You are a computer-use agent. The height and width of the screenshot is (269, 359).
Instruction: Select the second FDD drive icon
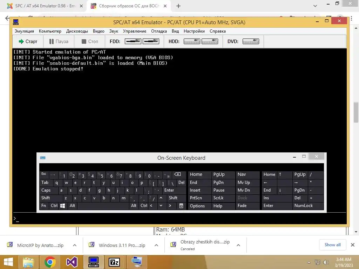click(x=151, y=41)
